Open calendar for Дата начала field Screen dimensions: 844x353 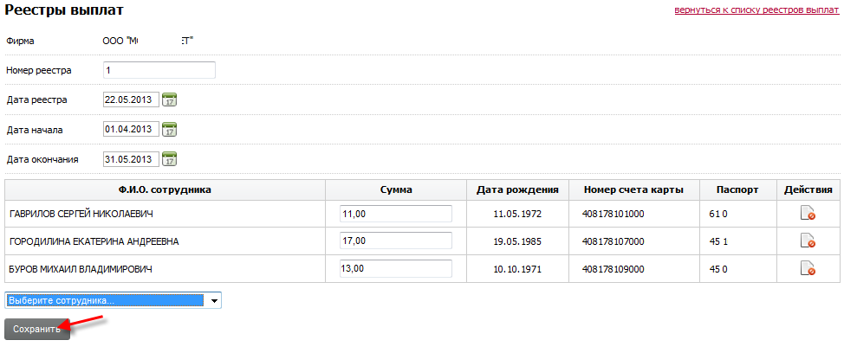pyautogui.click(x=170, y=130)
